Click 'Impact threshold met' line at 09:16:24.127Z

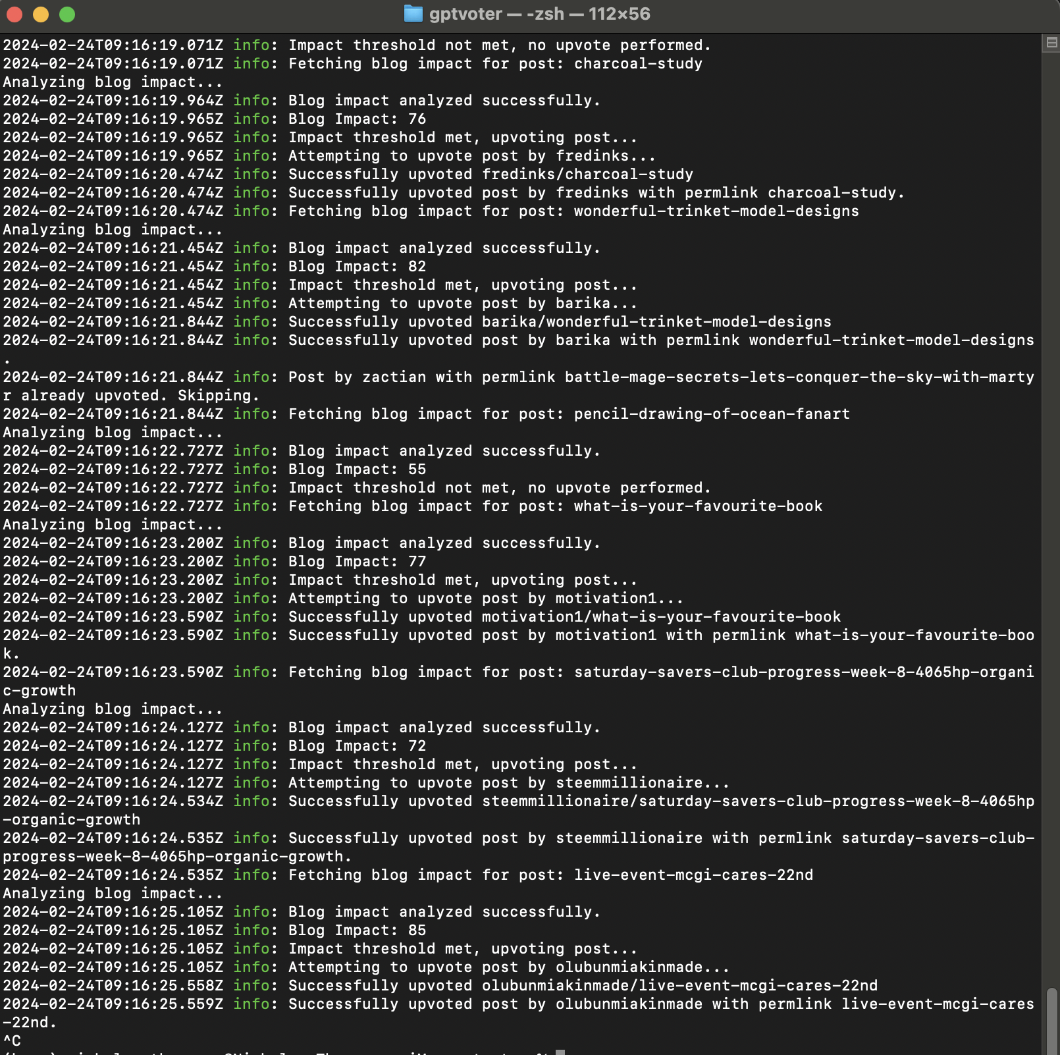pos(463,765)
